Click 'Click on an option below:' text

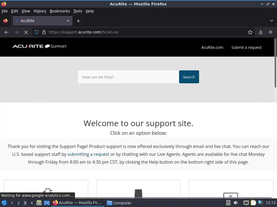point(138,133)
